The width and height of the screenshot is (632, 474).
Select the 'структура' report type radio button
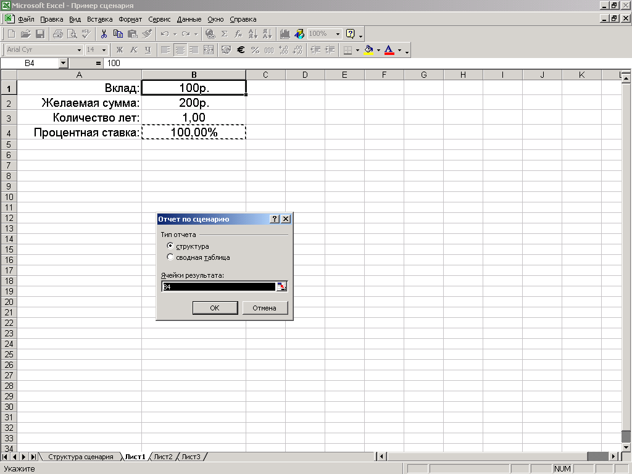point(170,246)
